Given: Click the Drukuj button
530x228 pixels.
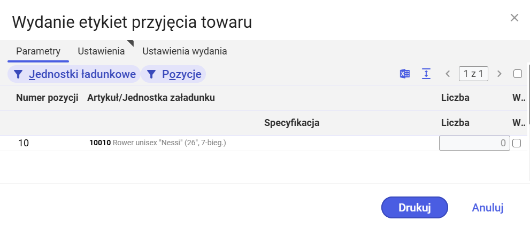Looking at the screenshot, I should click(414, 207).
